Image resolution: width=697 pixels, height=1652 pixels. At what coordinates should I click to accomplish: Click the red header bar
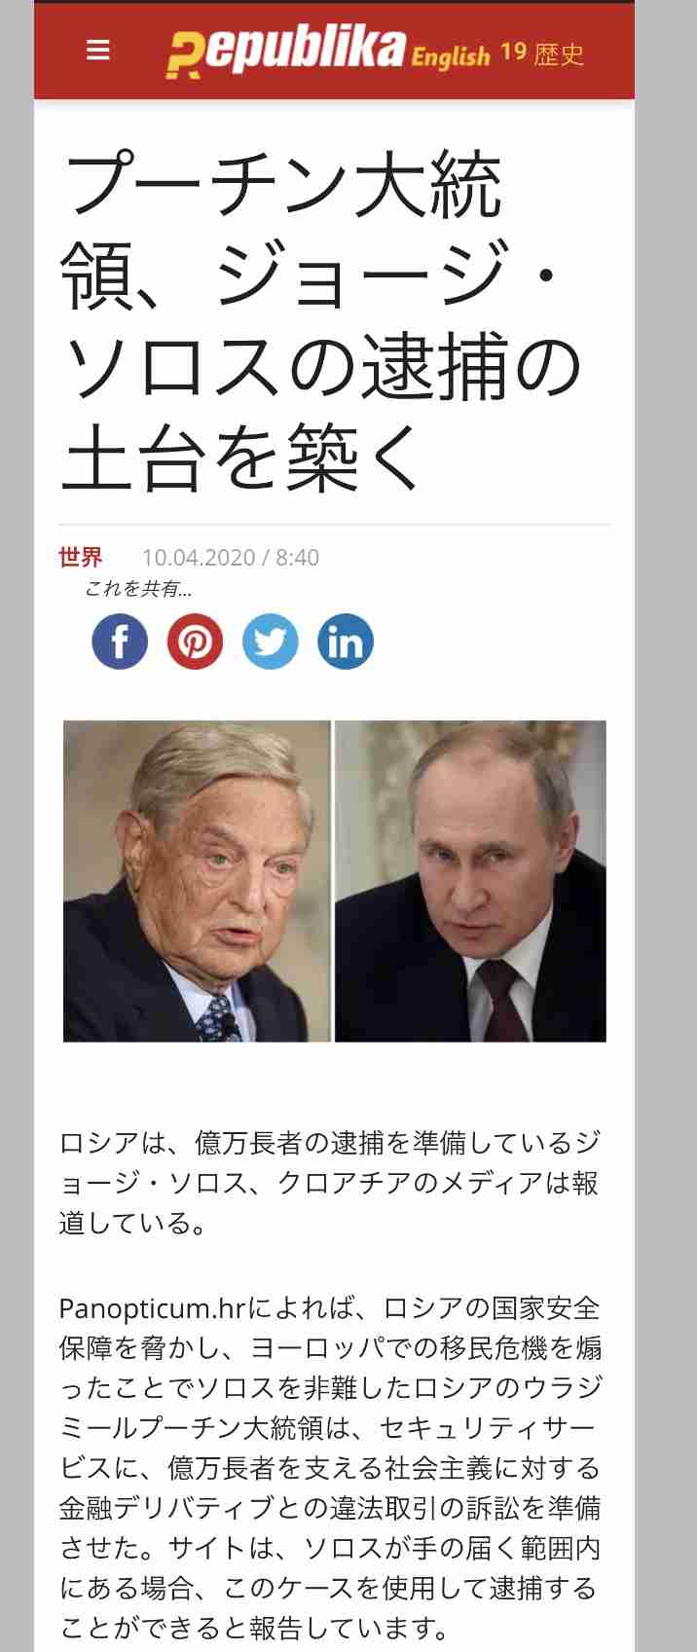[x=334, y=52]
